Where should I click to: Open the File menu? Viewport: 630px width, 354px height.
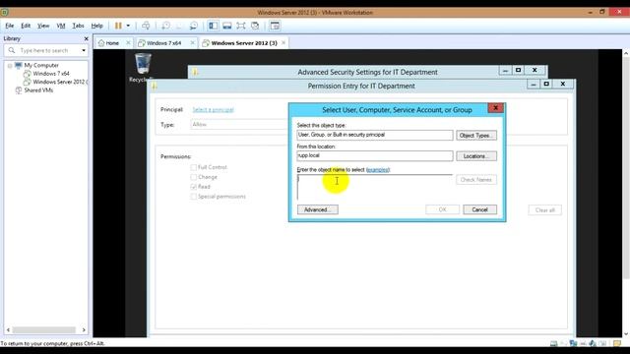(x=9, y=26)
